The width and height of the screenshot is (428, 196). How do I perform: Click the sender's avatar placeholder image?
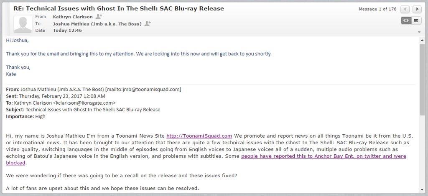click(23, 25)
